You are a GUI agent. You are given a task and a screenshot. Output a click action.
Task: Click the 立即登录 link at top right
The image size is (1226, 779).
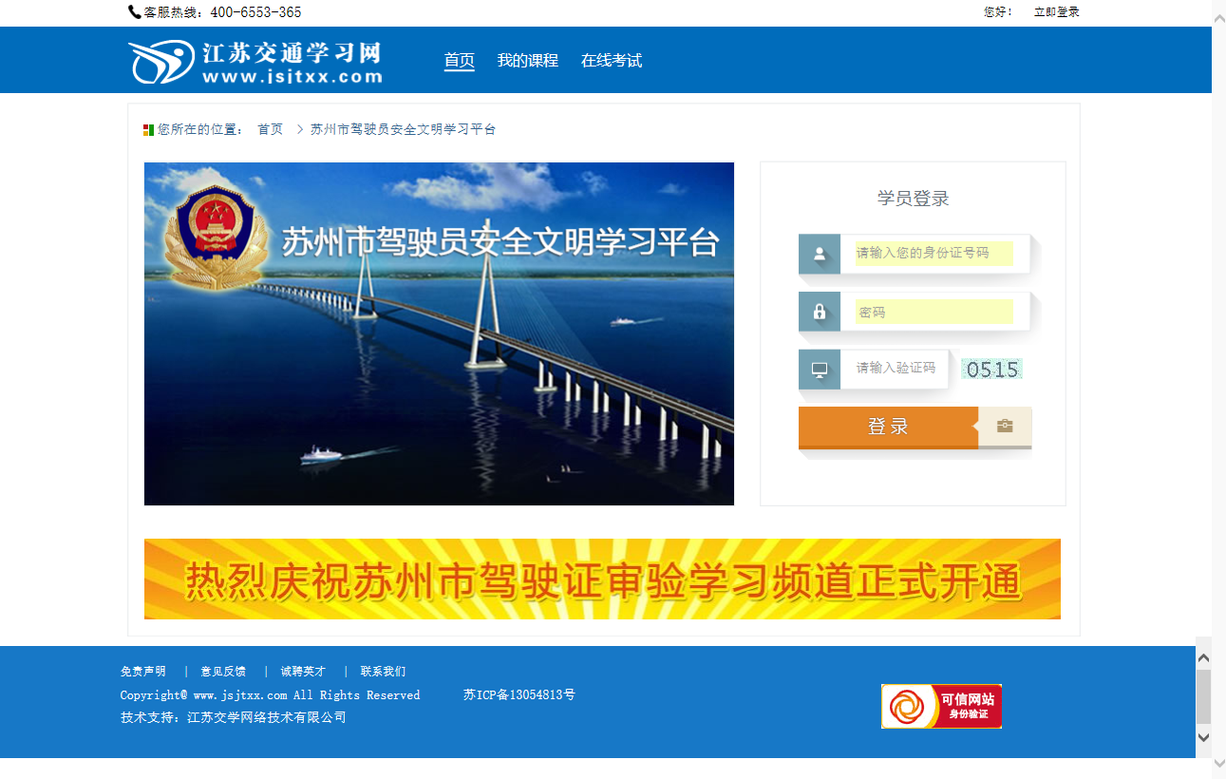point(1056,12)
